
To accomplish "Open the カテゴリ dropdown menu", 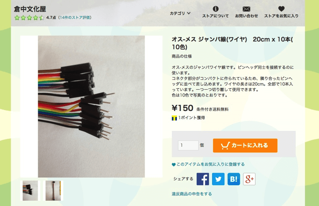I will (180, 13).
